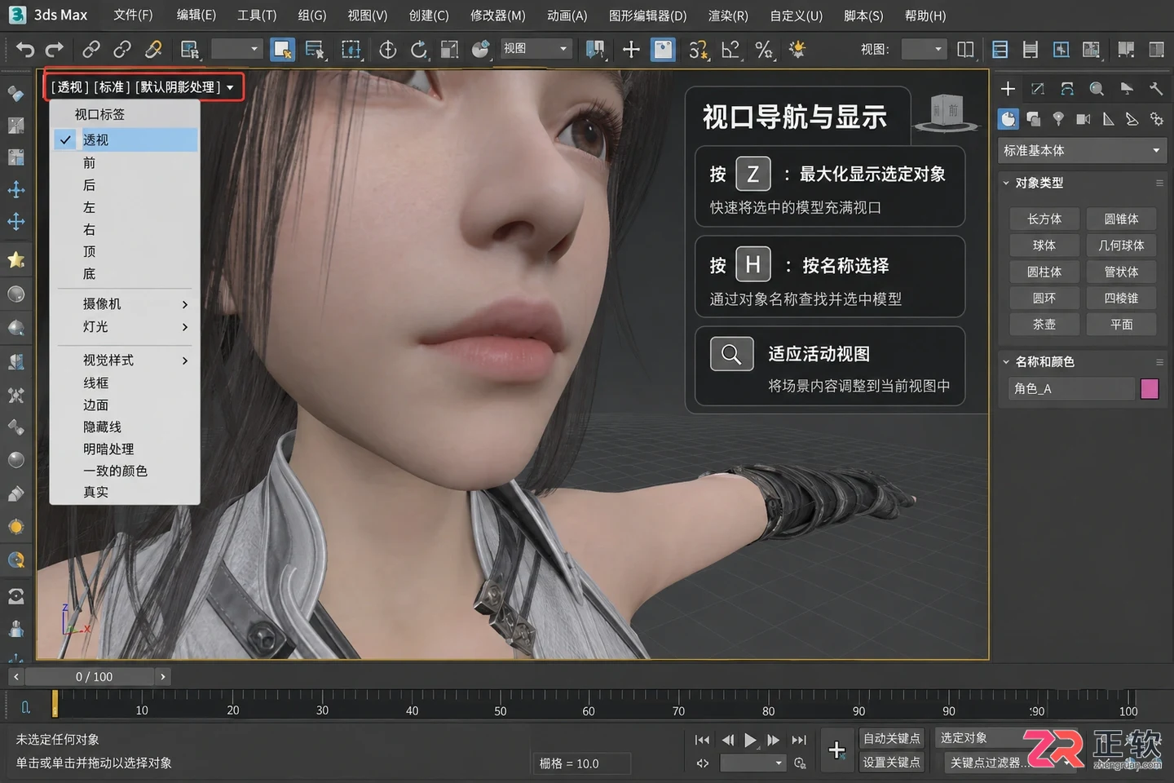Screen dimensions: 1174x783
Task: Expand the 视觉样式 submenu
Action: pyautogui.click(x=126, y=360)
